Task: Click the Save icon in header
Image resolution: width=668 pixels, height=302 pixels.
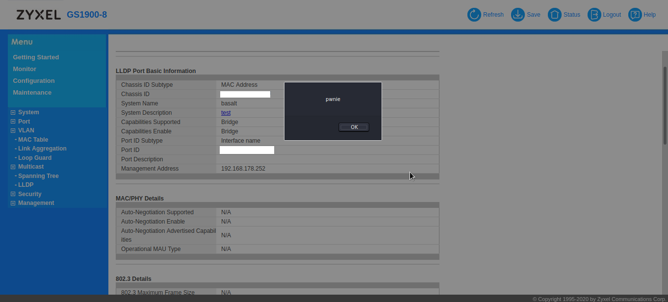Action: (518, 15)
